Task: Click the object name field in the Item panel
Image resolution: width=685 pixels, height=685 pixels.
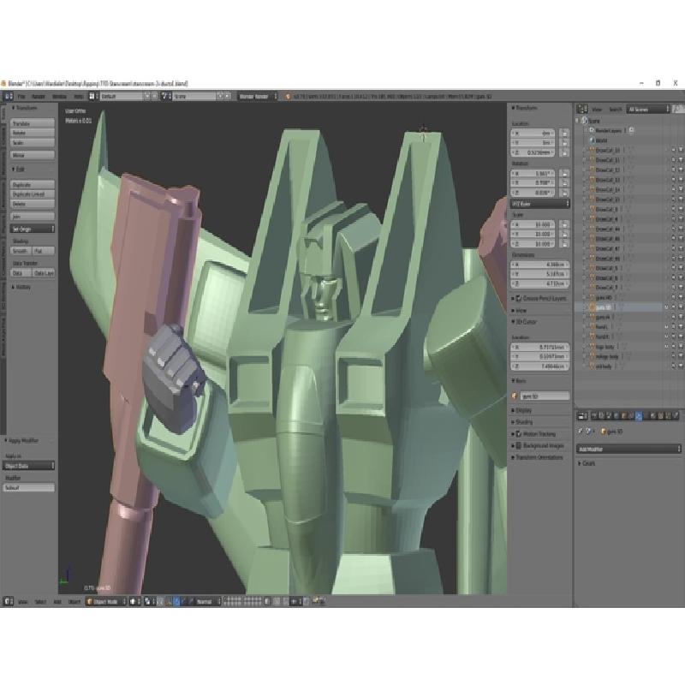Action: pos(545,396)
